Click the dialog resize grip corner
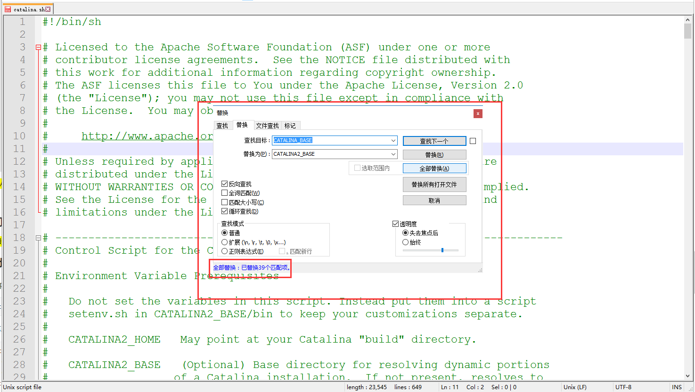The height and width of the screenshot is (392, 695). pyautogui.click(x=480, y=270)
